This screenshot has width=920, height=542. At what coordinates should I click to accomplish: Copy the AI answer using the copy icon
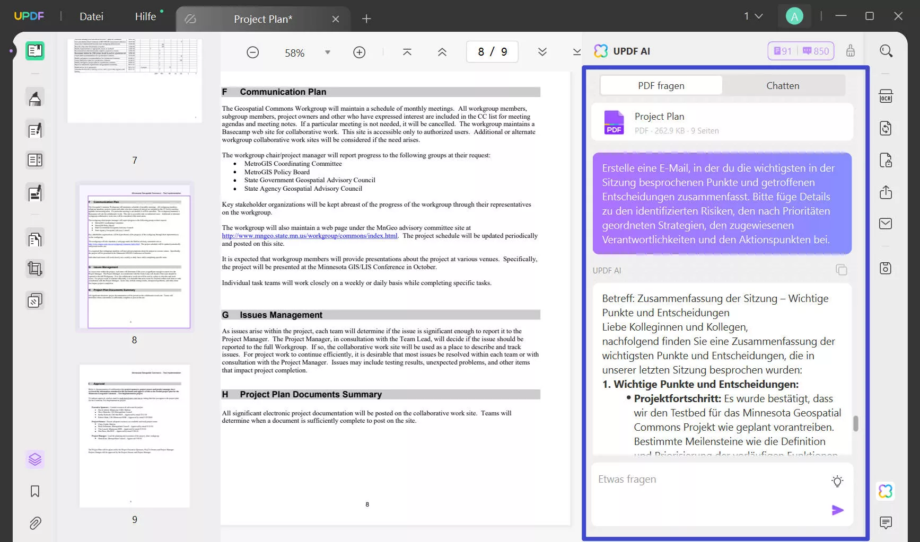842,270
